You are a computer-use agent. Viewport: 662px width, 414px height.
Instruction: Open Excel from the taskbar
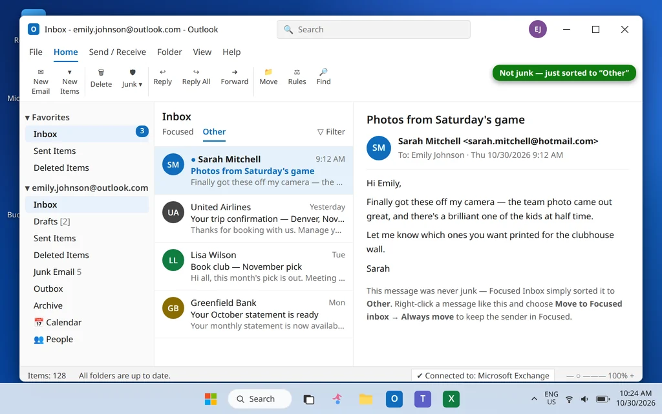click(451, 398)
